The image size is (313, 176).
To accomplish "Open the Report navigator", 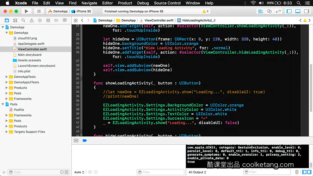I will pos(65,20).
